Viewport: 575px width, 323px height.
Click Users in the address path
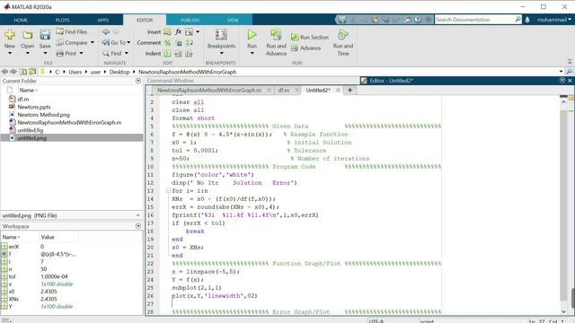75,72
